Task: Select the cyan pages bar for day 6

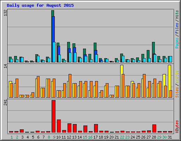Action: click(38, 59)
